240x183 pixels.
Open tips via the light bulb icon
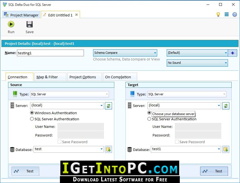point(218,14)
